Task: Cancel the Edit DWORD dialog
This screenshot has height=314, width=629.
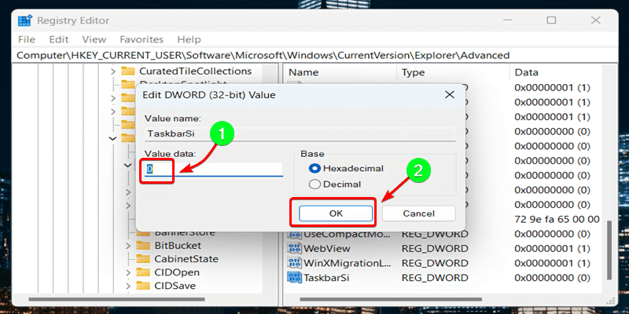Action: coord(418,214)
